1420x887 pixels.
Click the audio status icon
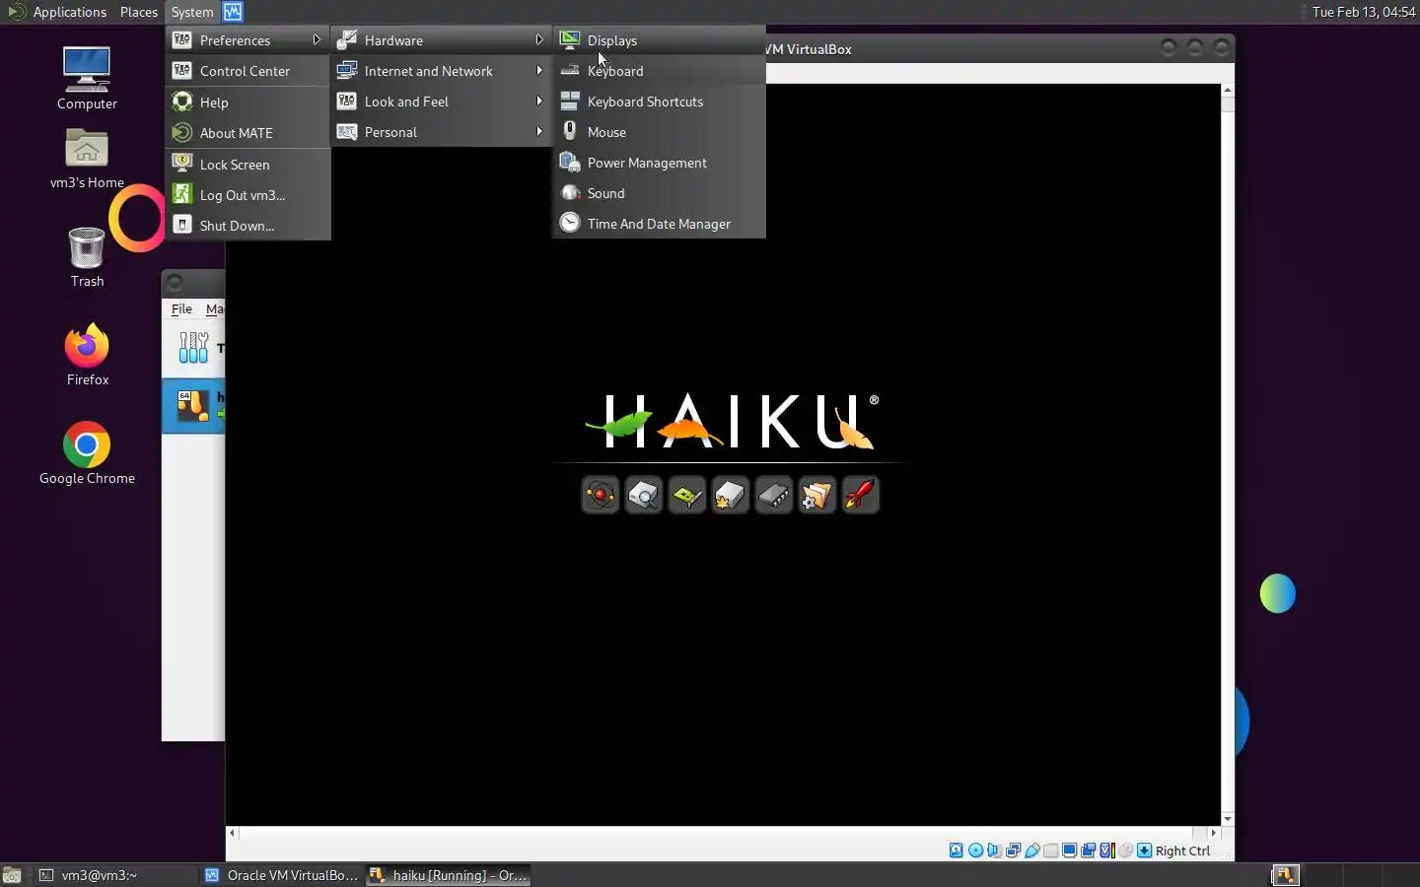tap(994, 851)
